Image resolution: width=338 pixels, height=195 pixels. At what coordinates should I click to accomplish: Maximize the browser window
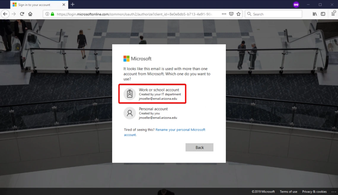point(320,4)
